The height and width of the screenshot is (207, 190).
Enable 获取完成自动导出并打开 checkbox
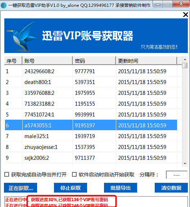tap(6, 175)
